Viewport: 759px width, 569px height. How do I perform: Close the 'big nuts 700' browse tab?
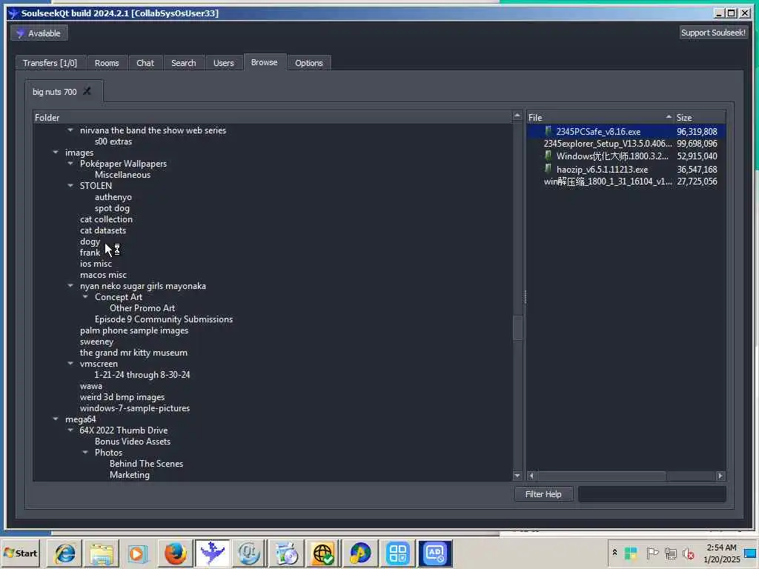click(87, 91)
